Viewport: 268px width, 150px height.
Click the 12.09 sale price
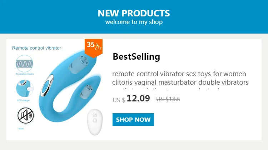pyautogui.click(x=138, y=99)
